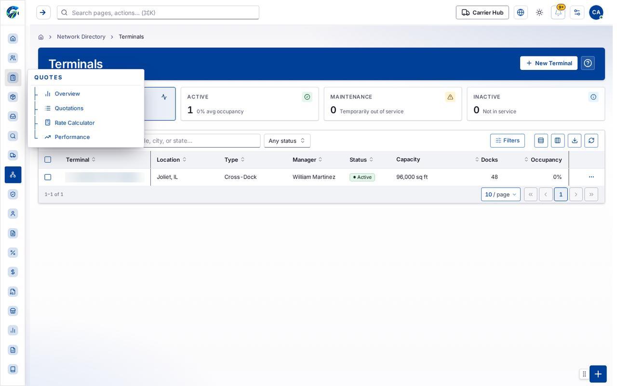Open Rate Calculator from Quotes menu
The image size is (617, 386).
tap(75, 123)
